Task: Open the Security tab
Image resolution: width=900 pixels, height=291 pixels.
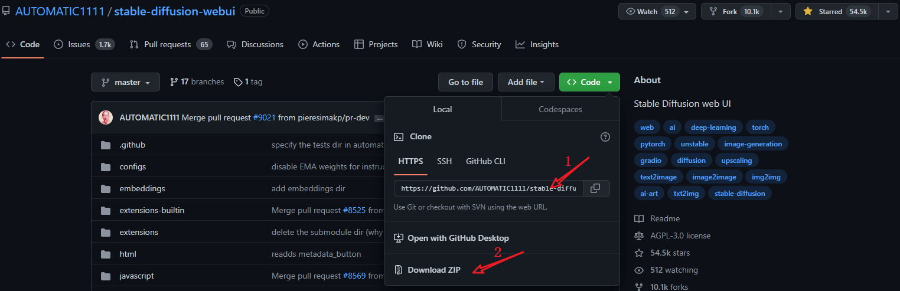Action: (x=480, y=44)
